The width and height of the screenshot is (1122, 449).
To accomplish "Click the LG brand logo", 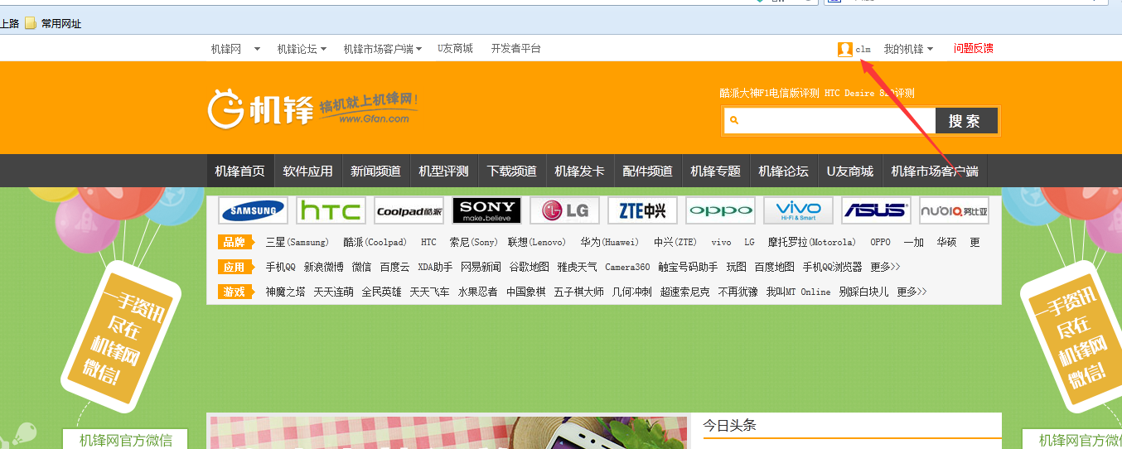I will pos(564,210).
